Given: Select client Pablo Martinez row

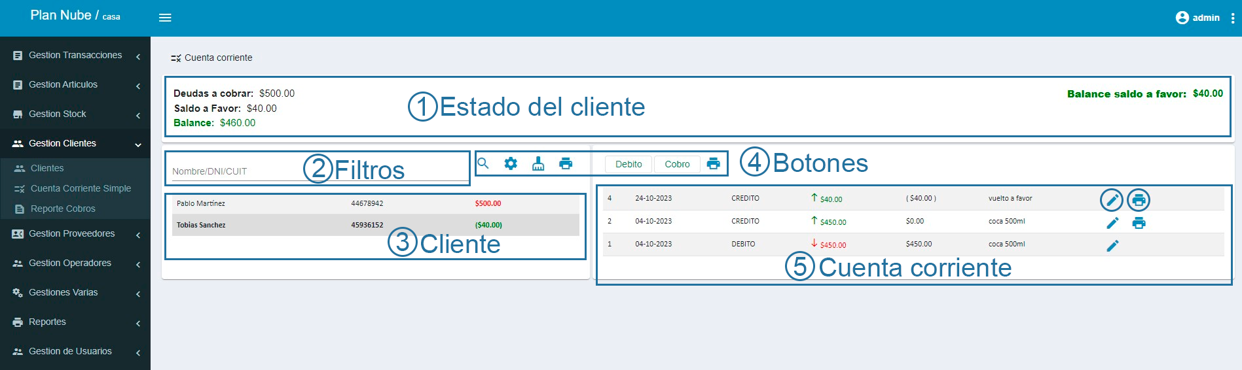Looking at the screenshot, I should click(376, 204).
